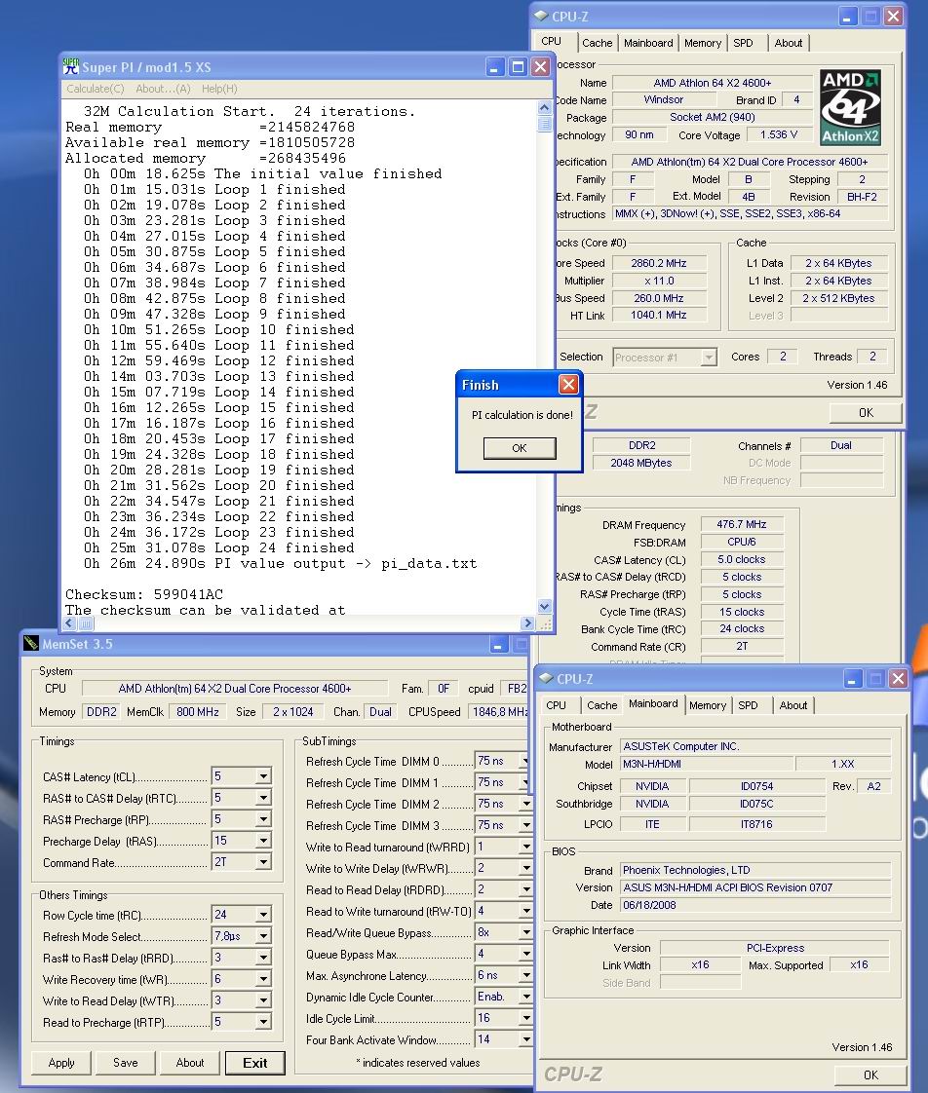Image resolution: width=928 pixels, height=1093 pixels.
Task: Click OK in the Finish dialog
Action: pos(520,447)
